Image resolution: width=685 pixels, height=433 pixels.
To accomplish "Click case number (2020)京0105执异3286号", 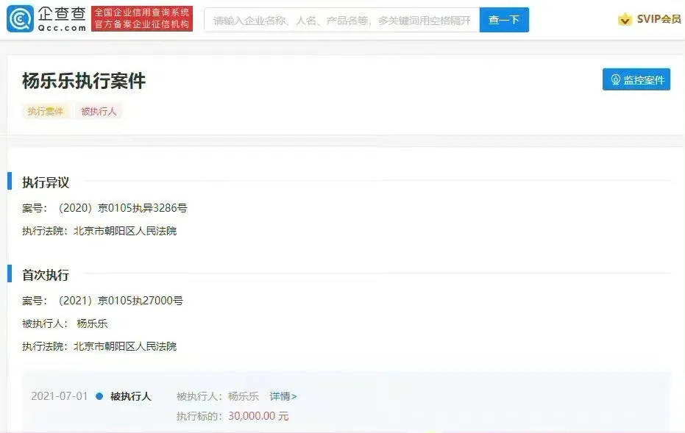I will 122,208.
